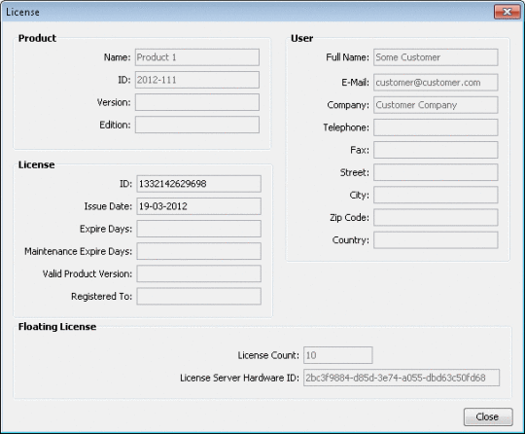Select the Issue Date field
Image resolution: width=525 pixels, height=434 pixels.
[198, 206]
